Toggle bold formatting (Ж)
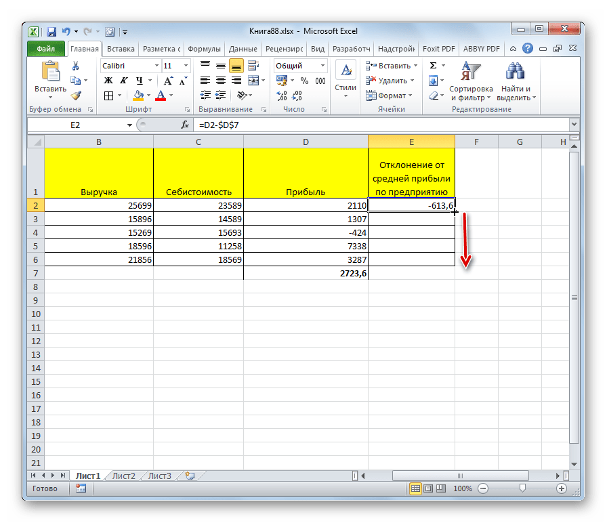This screenshot has width=607, height=523. (108, 81)
